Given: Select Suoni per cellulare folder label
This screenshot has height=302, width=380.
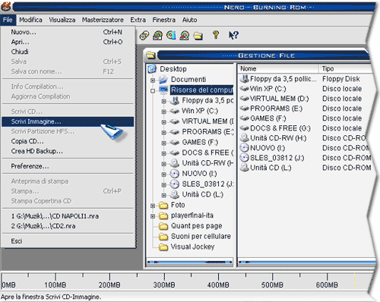Looking at the screenshot, I should pyautogui.click(x=201, y=236).
